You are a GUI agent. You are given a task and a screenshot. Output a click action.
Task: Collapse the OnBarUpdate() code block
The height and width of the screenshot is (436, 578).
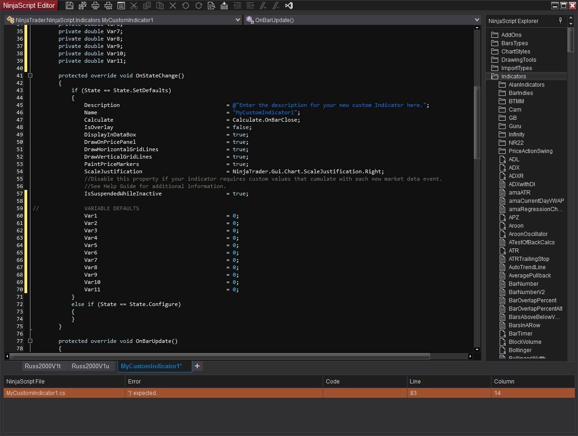[30, 341]
